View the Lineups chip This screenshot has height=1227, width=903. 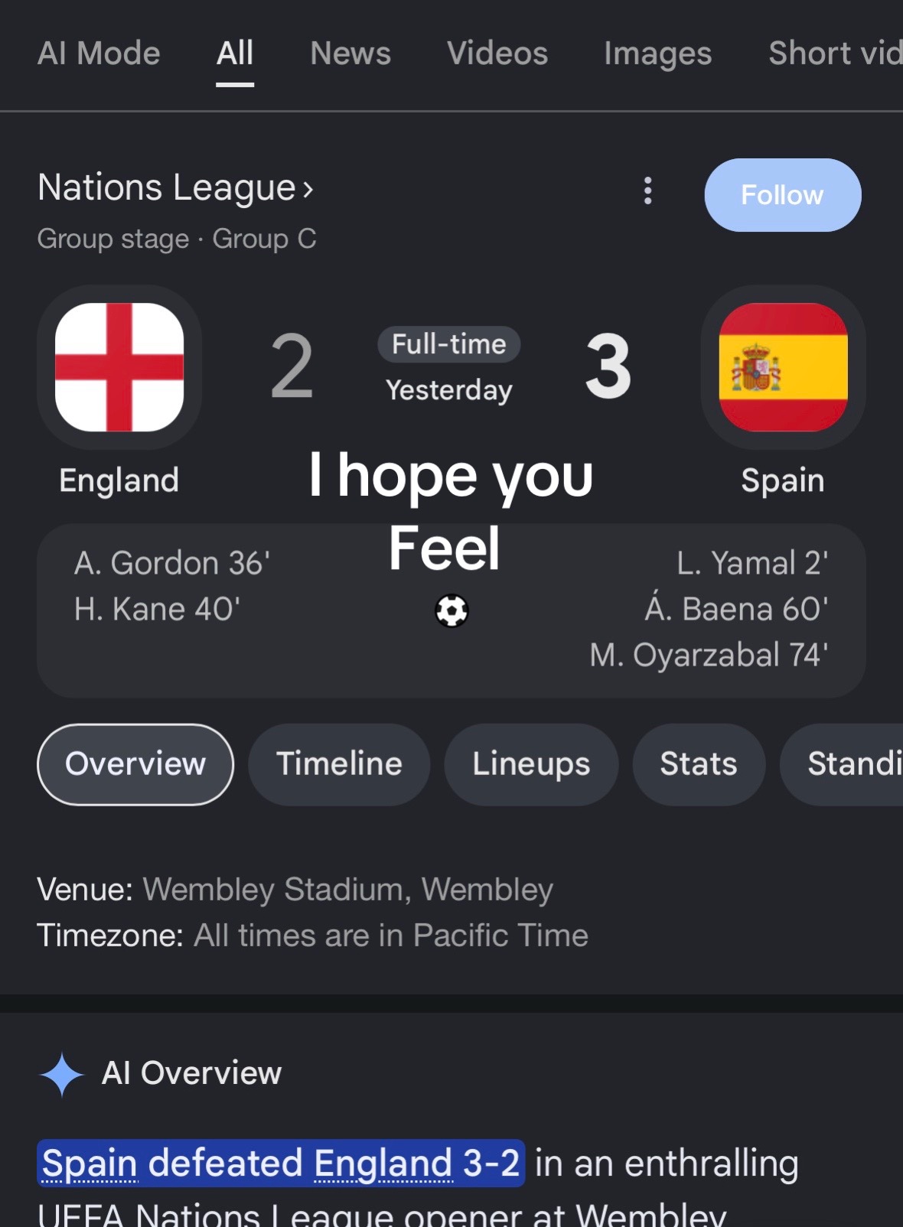click(531, 764)
